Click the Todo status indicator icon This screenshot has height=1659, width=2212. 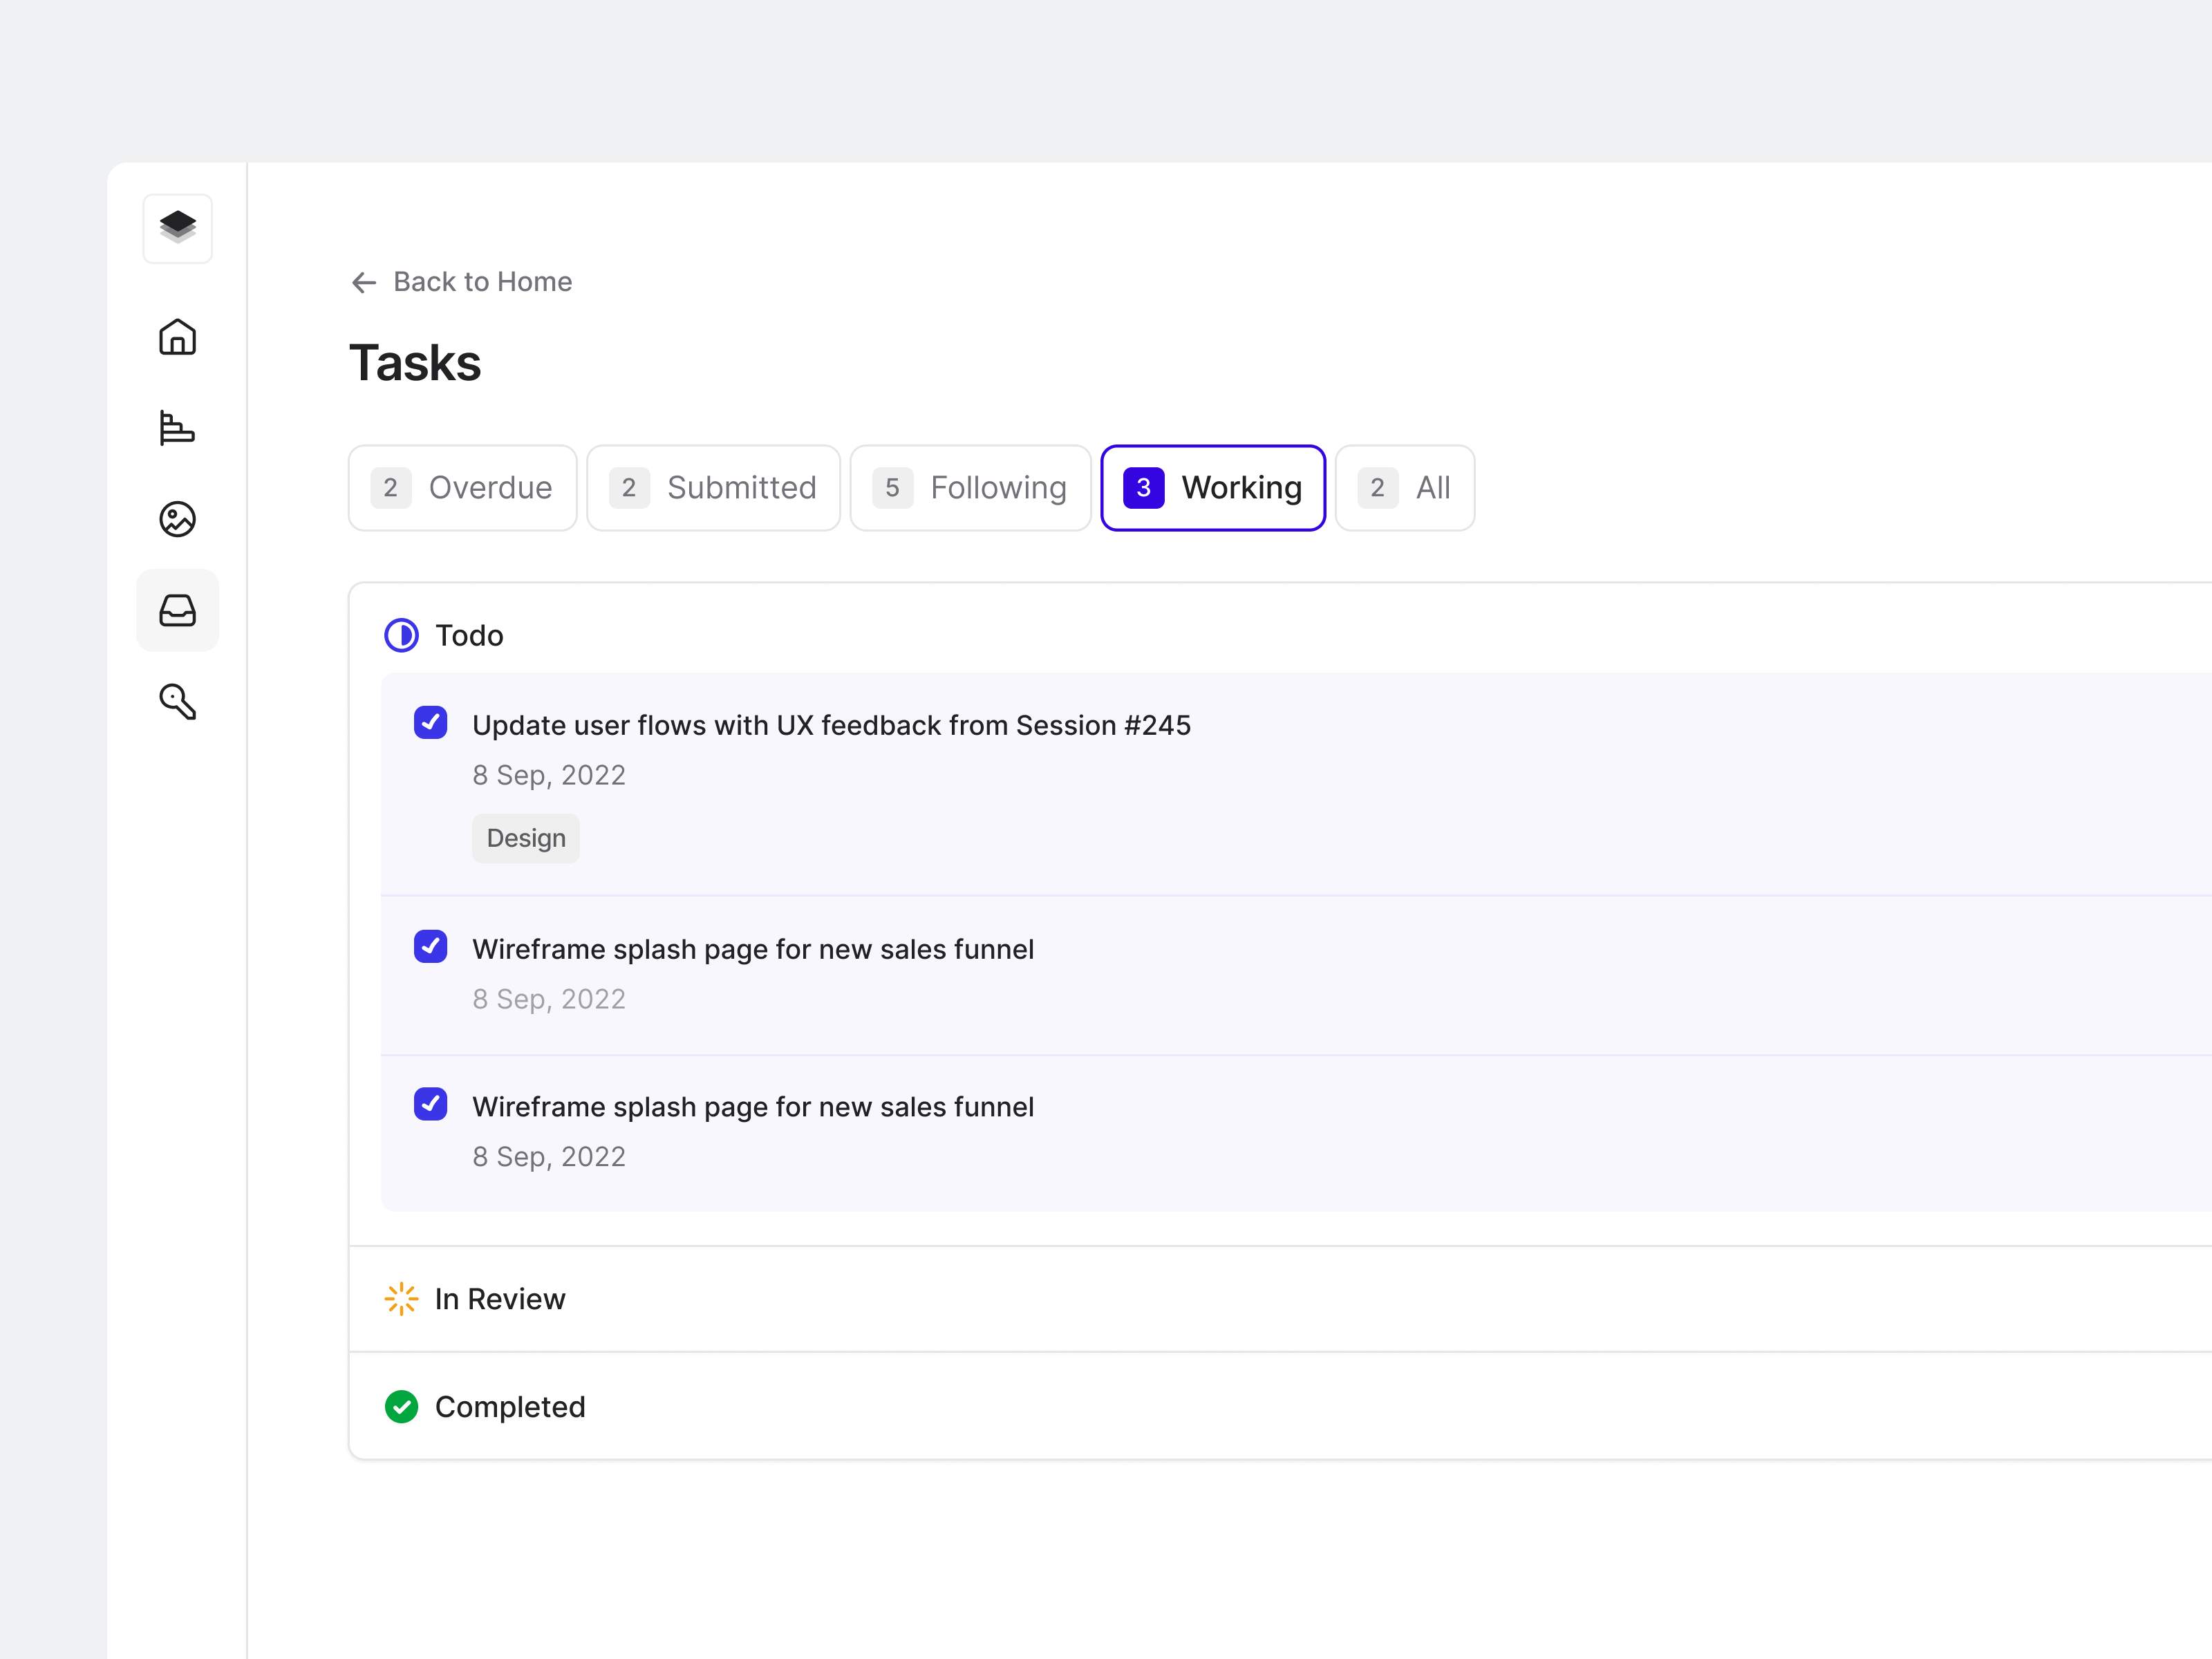pyautogui.click(x=401, y=635)
